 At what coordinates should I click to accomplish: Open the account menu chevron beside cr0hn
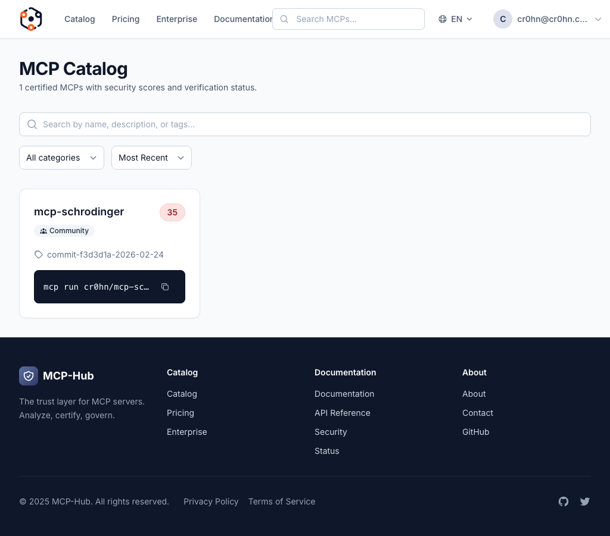[x=598, y=19]
